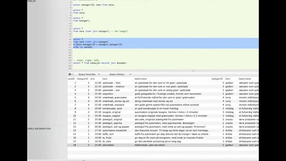
Task: Select the 'potetgull, original' cell
Action: [112, 119]
